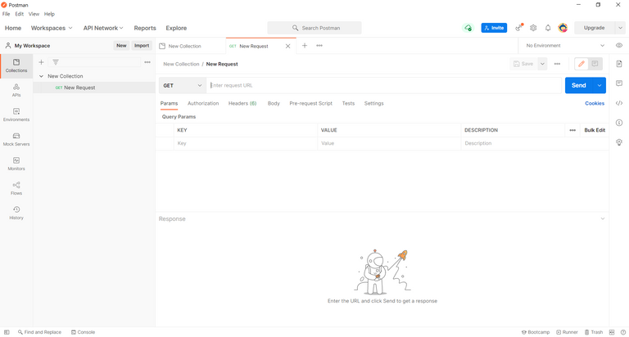
Task: Click the environment quick look eye icon
Action: click(619, 46)
